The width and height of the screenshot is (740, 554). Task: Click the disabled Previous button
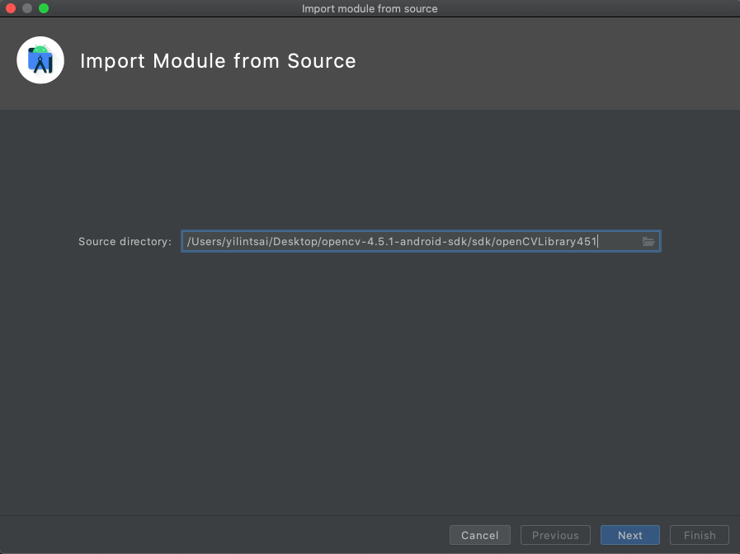[x=555, y=535]
